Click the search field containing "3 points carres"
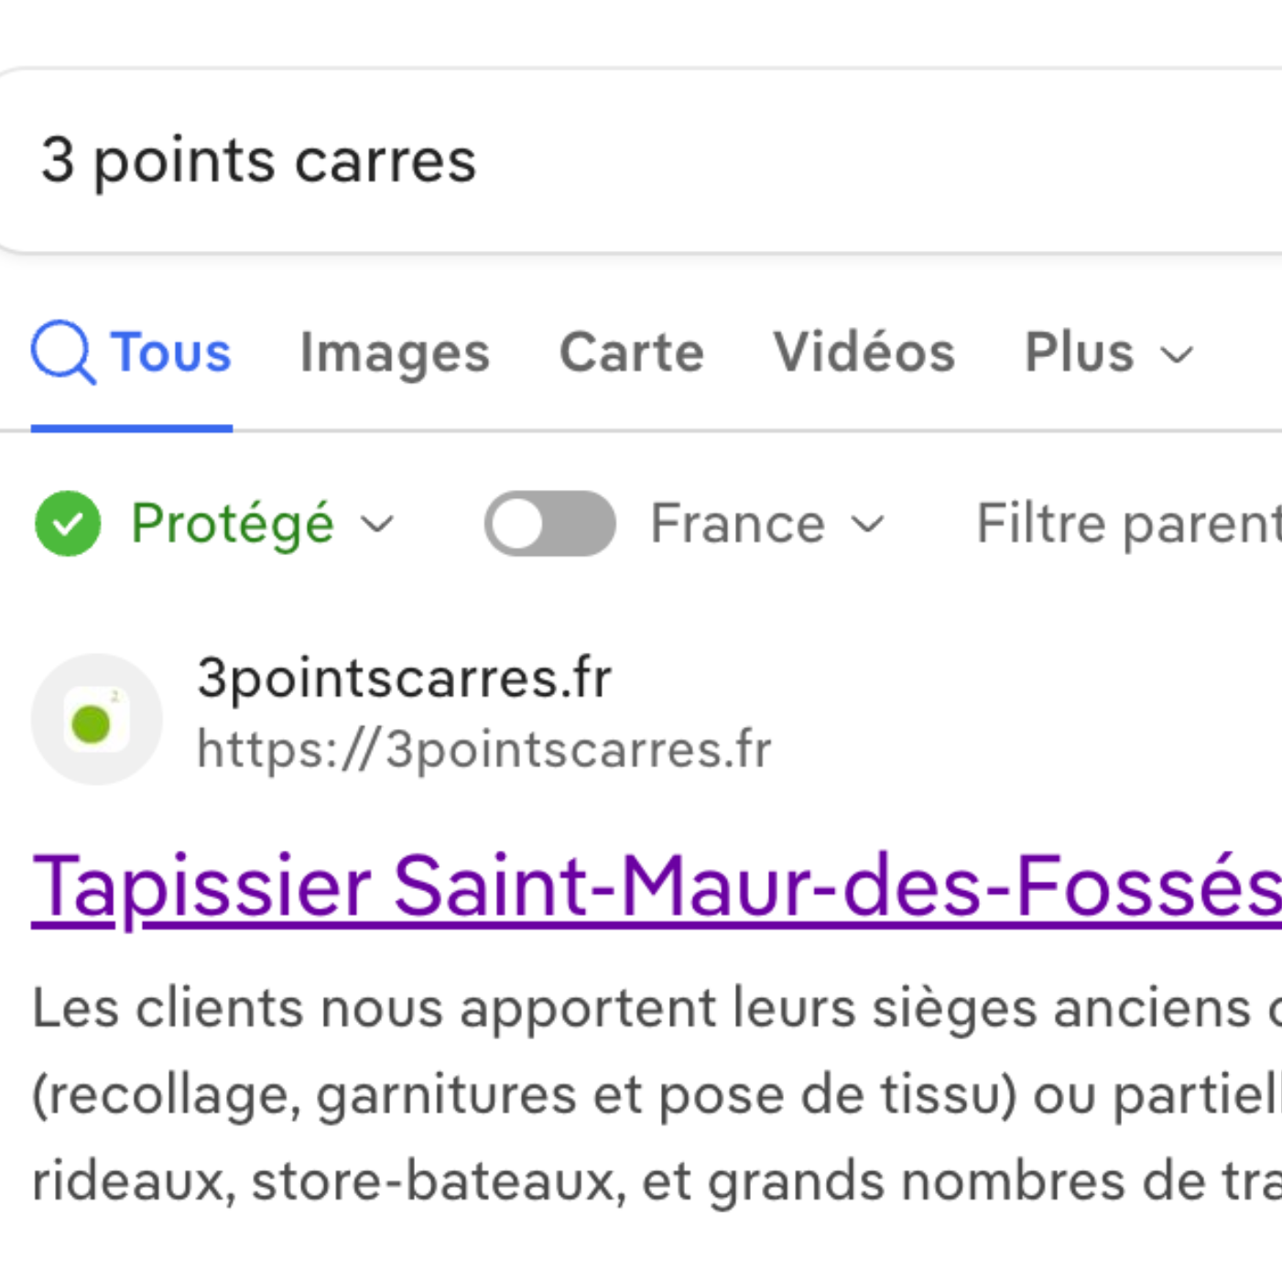This screenshot has height=1282, width=1282. [641, 161]
